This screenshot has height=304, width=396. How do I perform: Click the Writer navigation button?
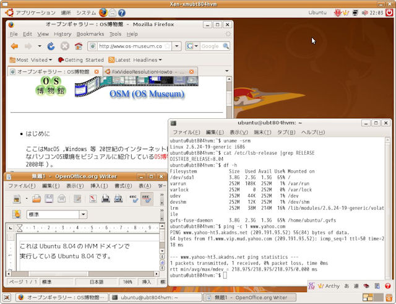coord(162,263)
